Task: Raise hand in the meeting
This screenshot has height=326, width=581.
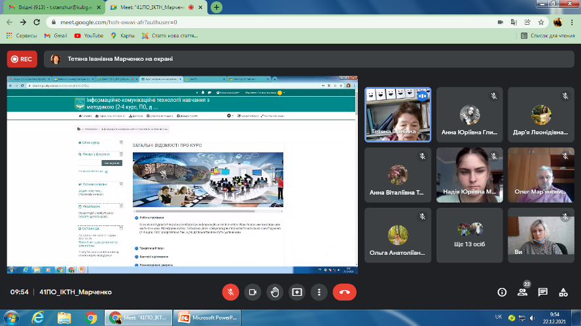Action: pos(275,292)
